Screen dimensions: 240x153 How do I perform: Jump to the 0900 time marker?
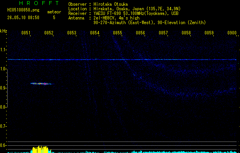point(232,33)
